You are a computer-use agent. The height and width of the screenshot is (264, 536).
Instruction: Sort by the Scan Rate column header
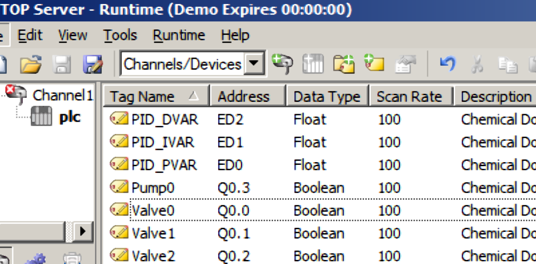411,96
